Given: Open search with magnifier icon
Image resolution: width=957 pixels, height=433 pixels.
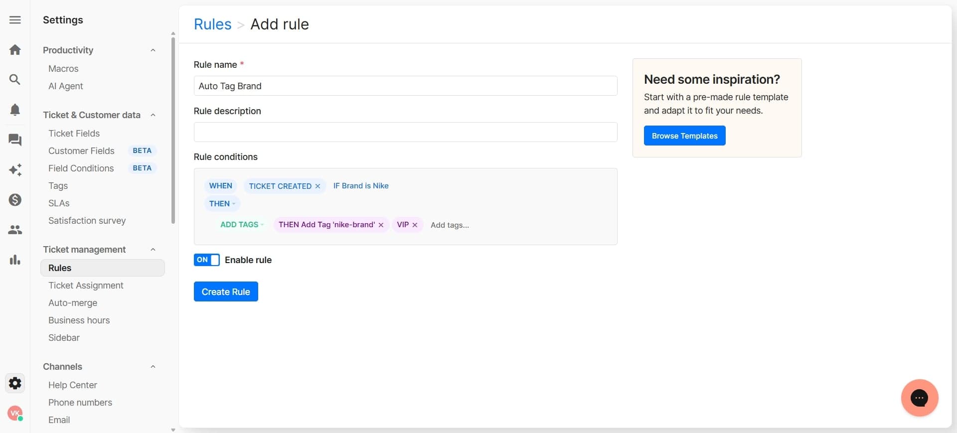Looking at the screenshot, I should click(x=15, y=80).
